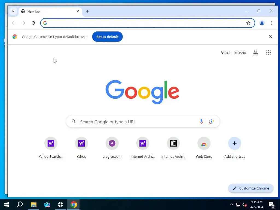Screen dimensions: 280x210
Task: Open the notification center icon
Action: click(x=272, y=205)
